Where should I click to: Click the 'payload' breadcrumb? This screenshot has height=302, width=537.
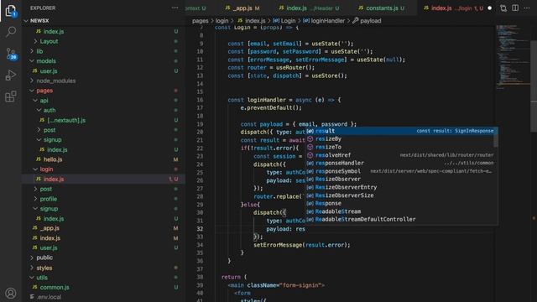(367, 21)
